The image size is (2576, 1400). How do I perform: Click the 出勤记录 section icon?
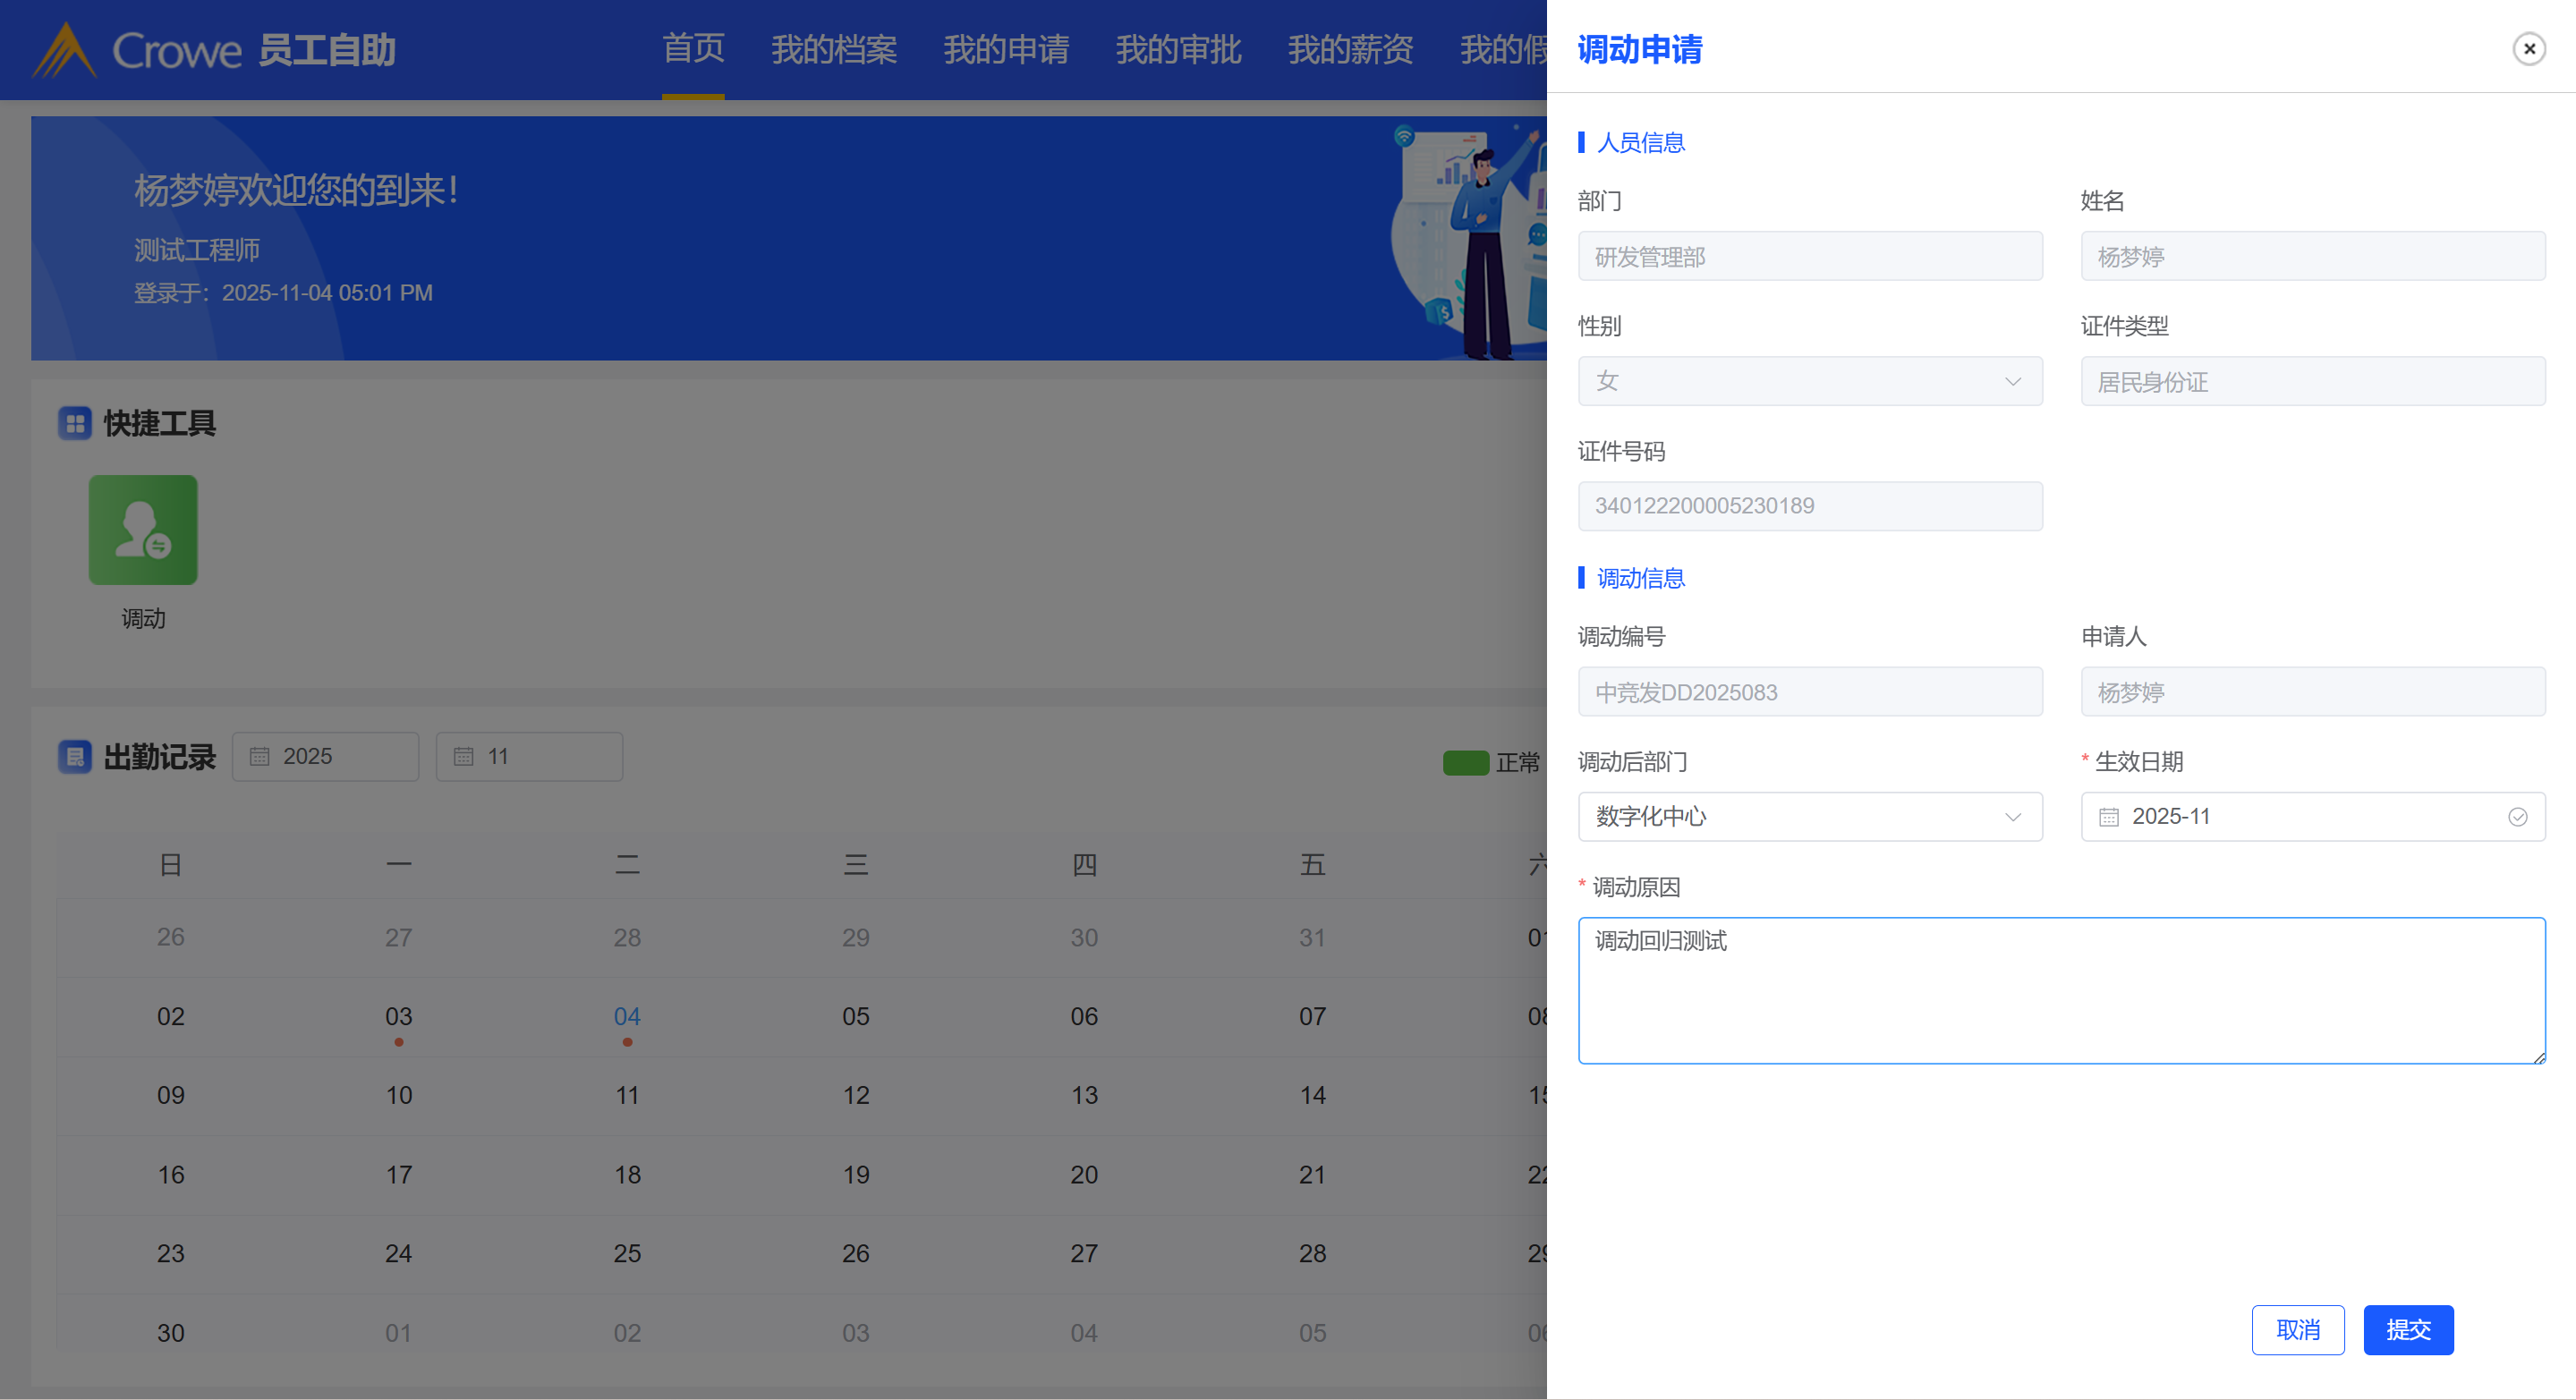click(x=75, y=757)
